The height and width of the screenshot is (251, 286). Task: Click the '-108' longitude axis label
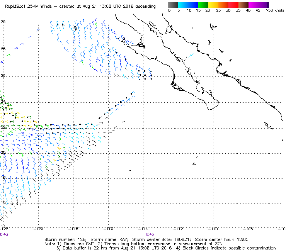coord(248,229)
